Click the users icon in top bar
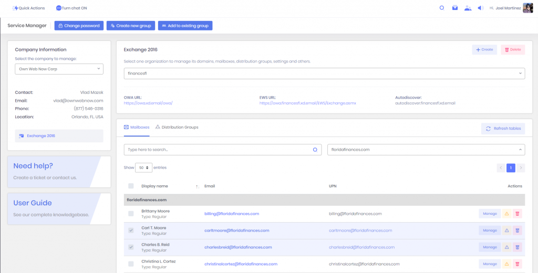The width and height of the screenshot is (538, 273). click(x=468, y=8)
